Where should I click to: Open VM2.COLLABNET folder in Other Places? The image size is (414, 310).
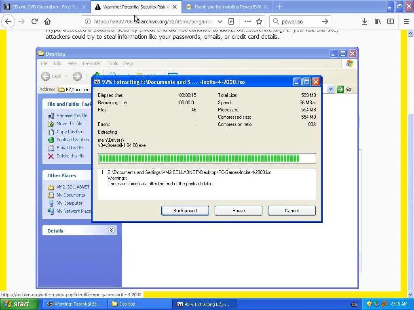pos(69,187)
